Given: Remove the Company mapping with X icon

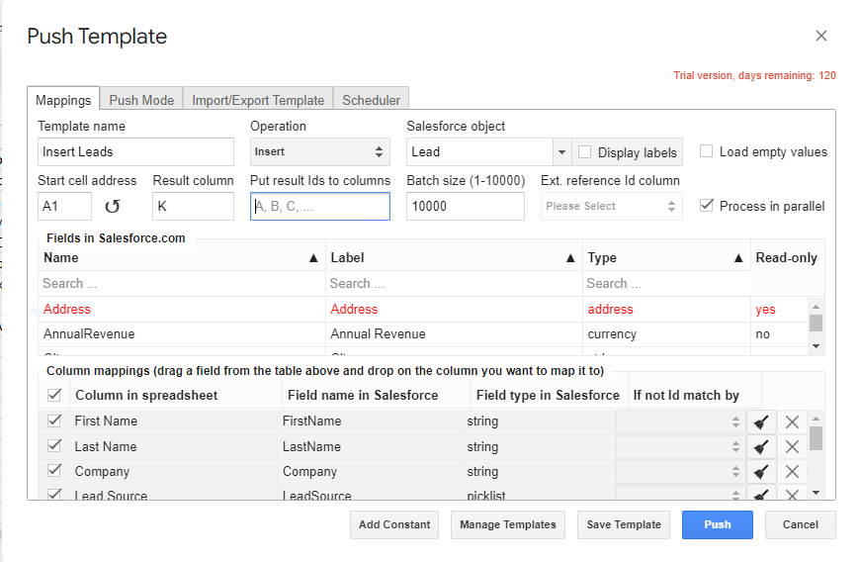Looking at the screenshot, I should (792, 472).
